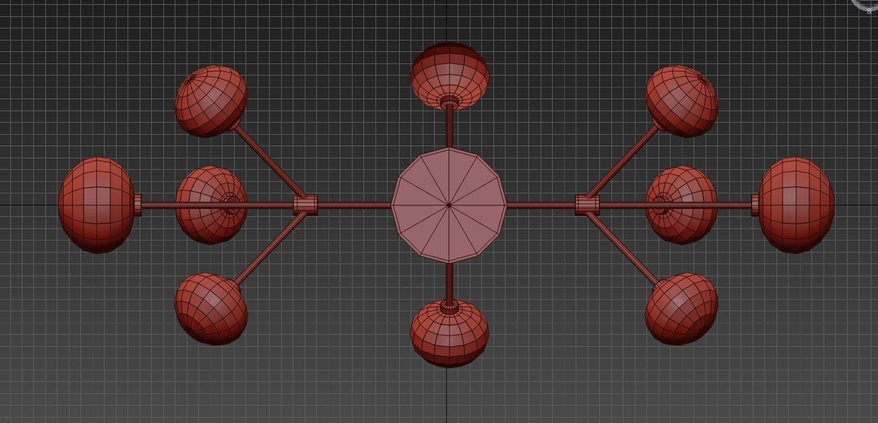878x423 pixels.
Task: Select the lower-right diagonal rod
Action: click(622, 249)
